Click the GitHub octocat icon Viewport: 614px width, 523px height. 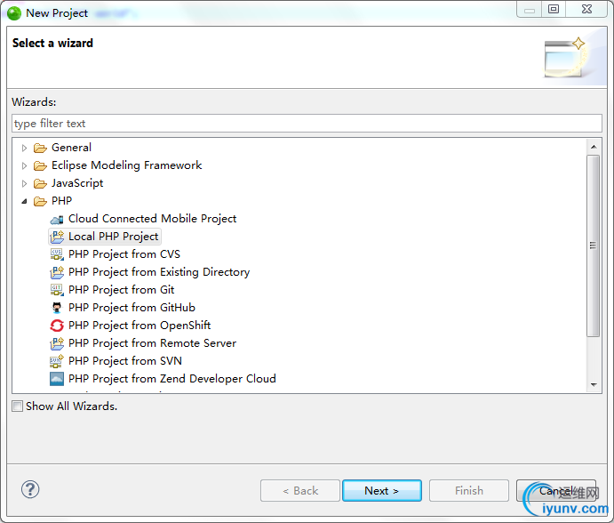pos(57,308)
